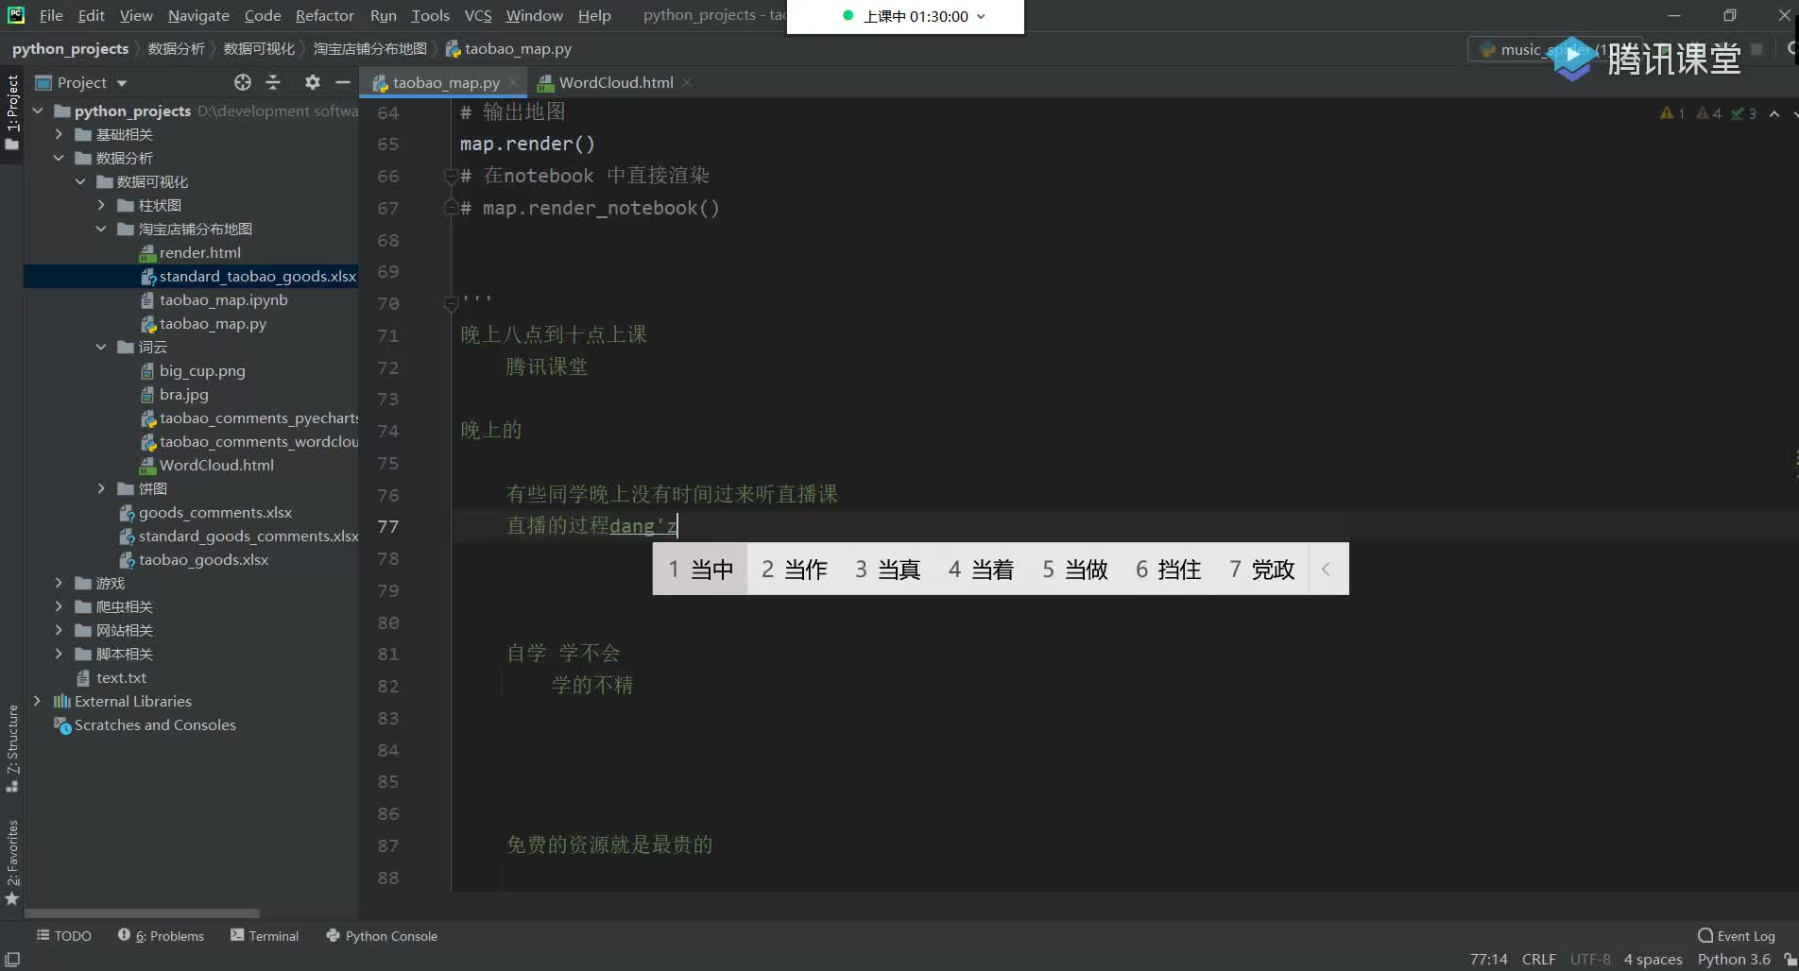The image size is (1799, 971).
Task: Open the Structure tool window side tab
Action: coord(11,747)
